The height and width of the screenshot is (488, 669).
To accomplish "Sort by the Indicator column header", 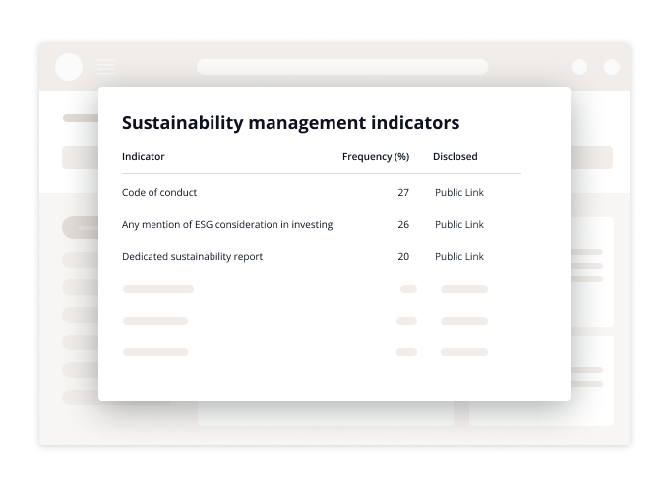I will 143,157.
